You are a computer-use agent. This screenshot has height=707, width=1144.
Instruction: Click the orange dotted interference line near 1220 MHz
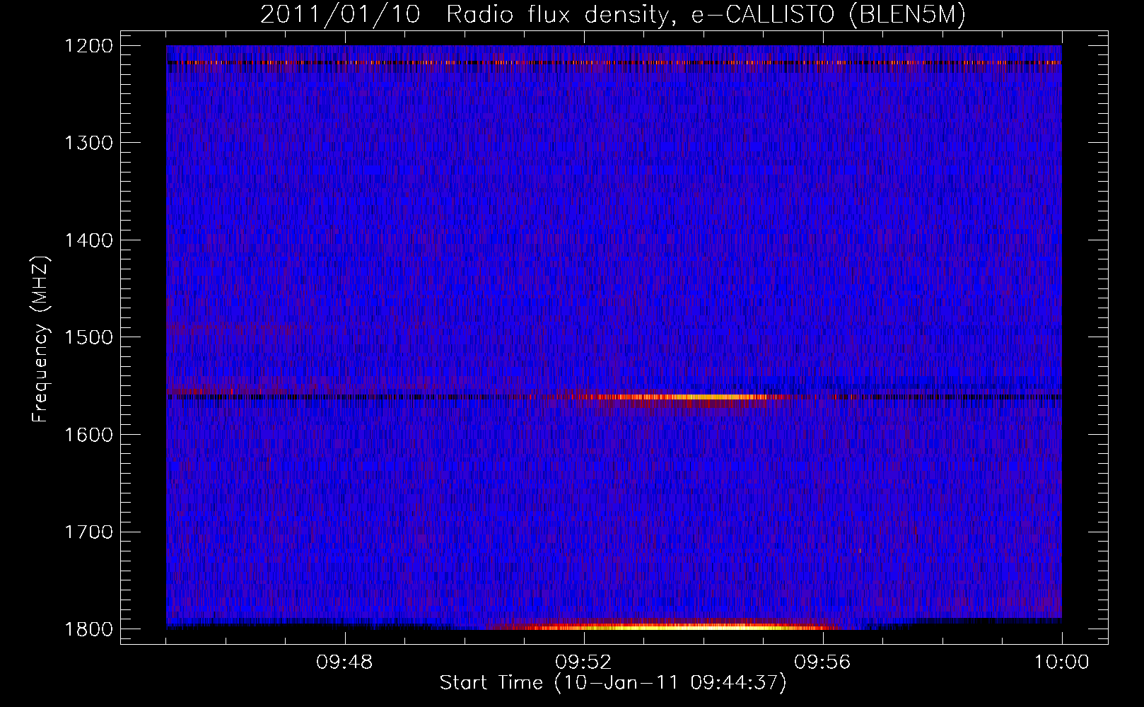[x=614, y=62]
